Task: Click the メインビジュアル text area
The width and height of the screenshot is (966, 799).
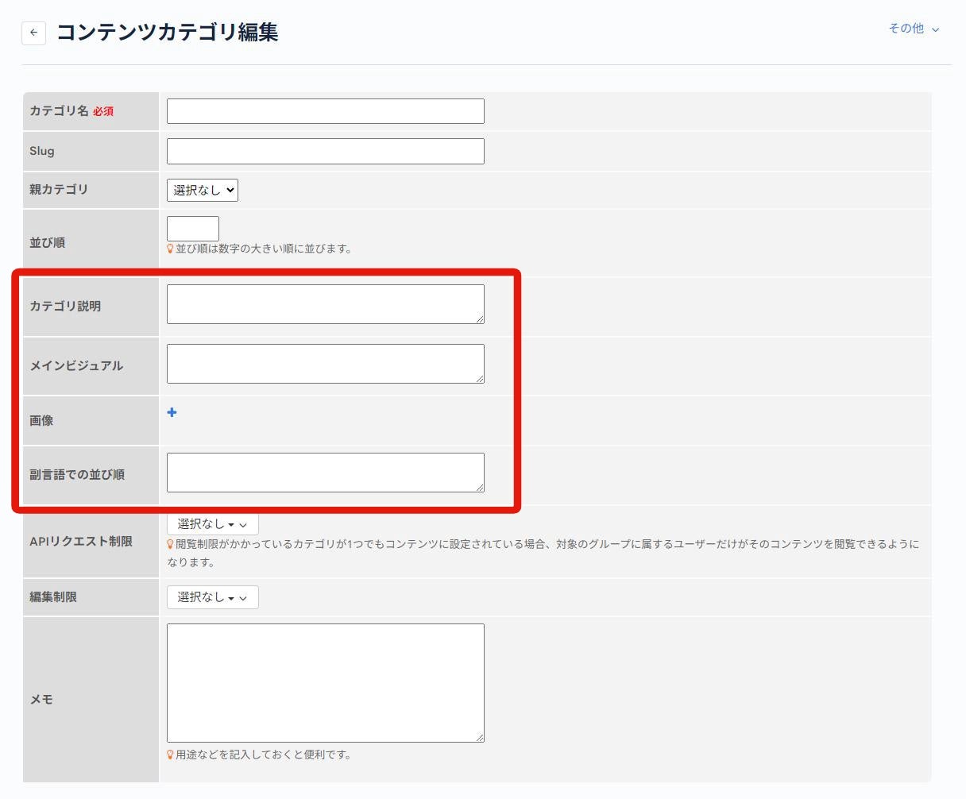Action: point(325,364)
